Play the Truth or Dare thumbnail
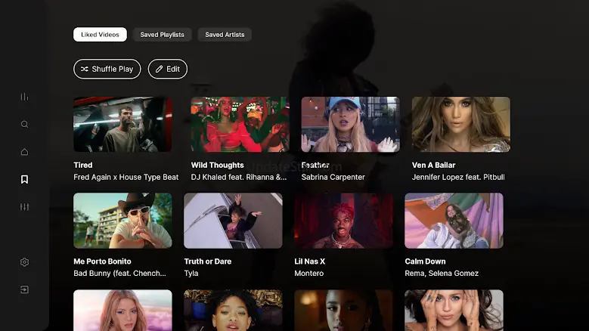 tap(234, 221)
